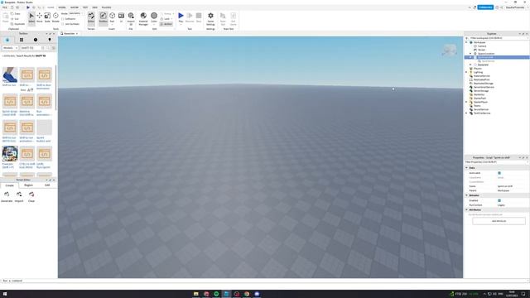This screenshot has height=298, width=530.
Task: Click the Copy button
Action: point(16,14)
